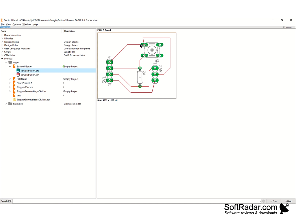The width and height of the screenshot is (296, 222).
Task: Toggle the FYEBoard project open-status indicator
Action: (x=63, y=79)
